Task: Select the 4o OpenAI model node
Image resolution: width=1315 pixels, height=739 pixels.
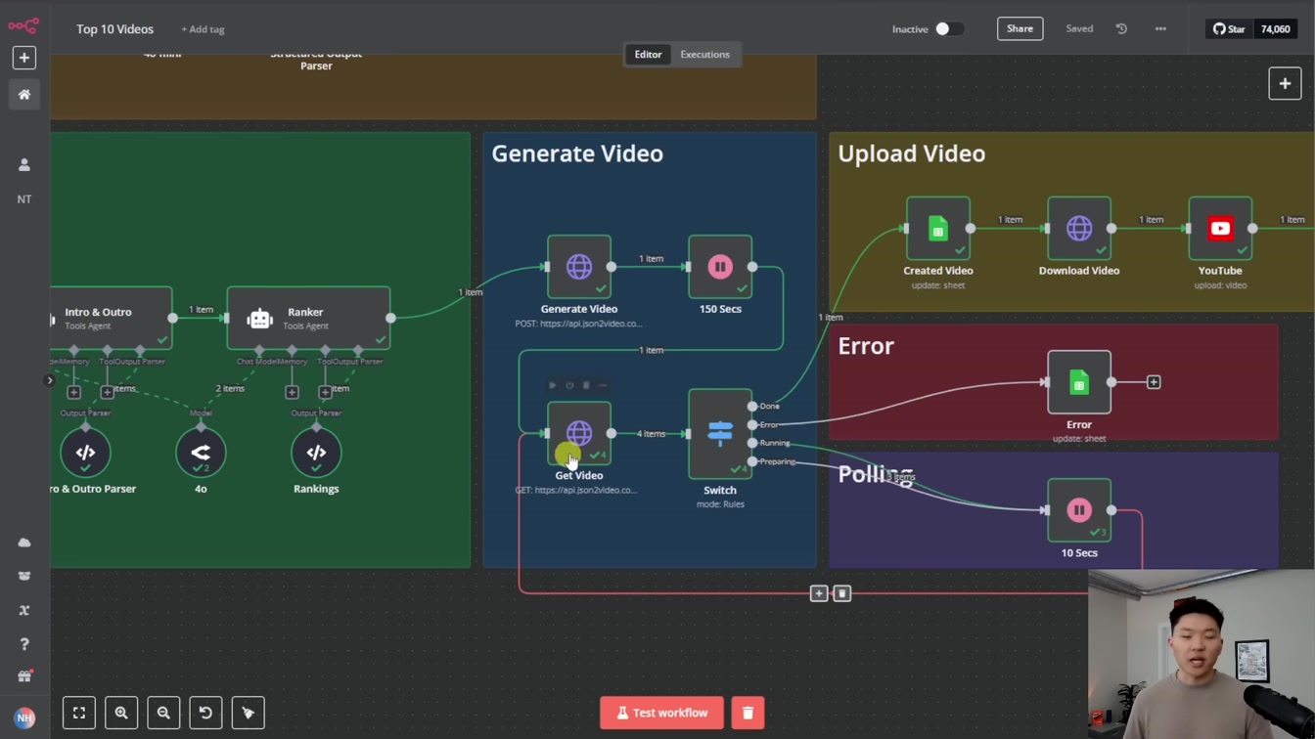Action: click(201, 453)
